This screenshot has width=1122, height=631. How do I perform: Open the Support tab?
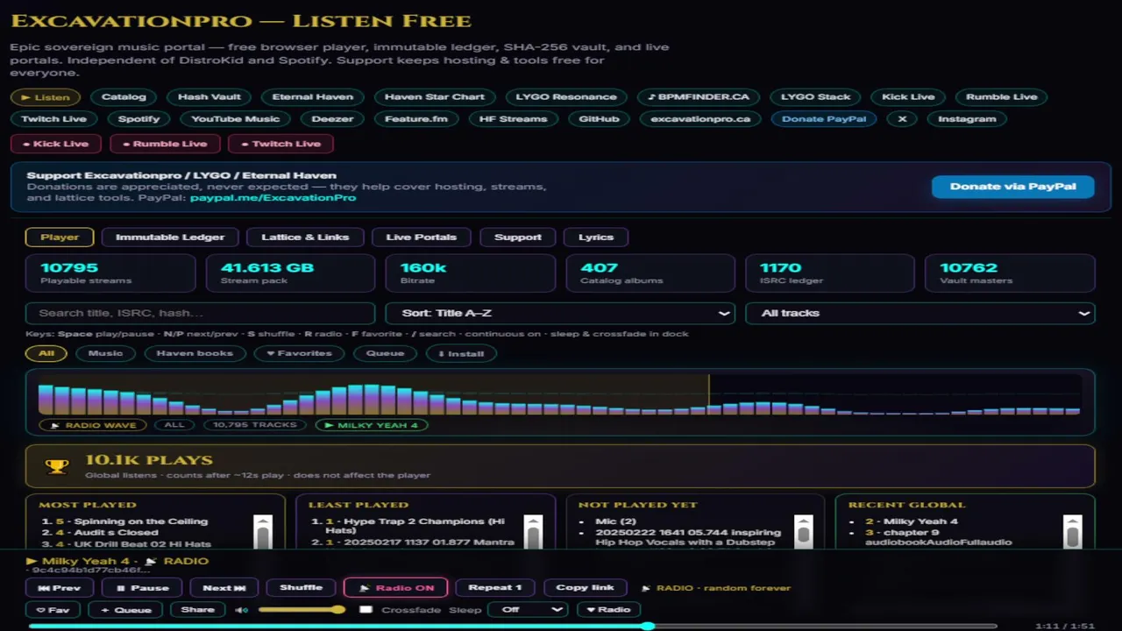[518, 238]
